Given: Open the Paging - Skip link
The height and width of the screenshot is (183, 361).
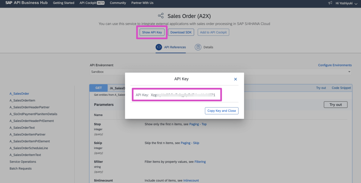Looking at the screenshot, I should [190, 143].
